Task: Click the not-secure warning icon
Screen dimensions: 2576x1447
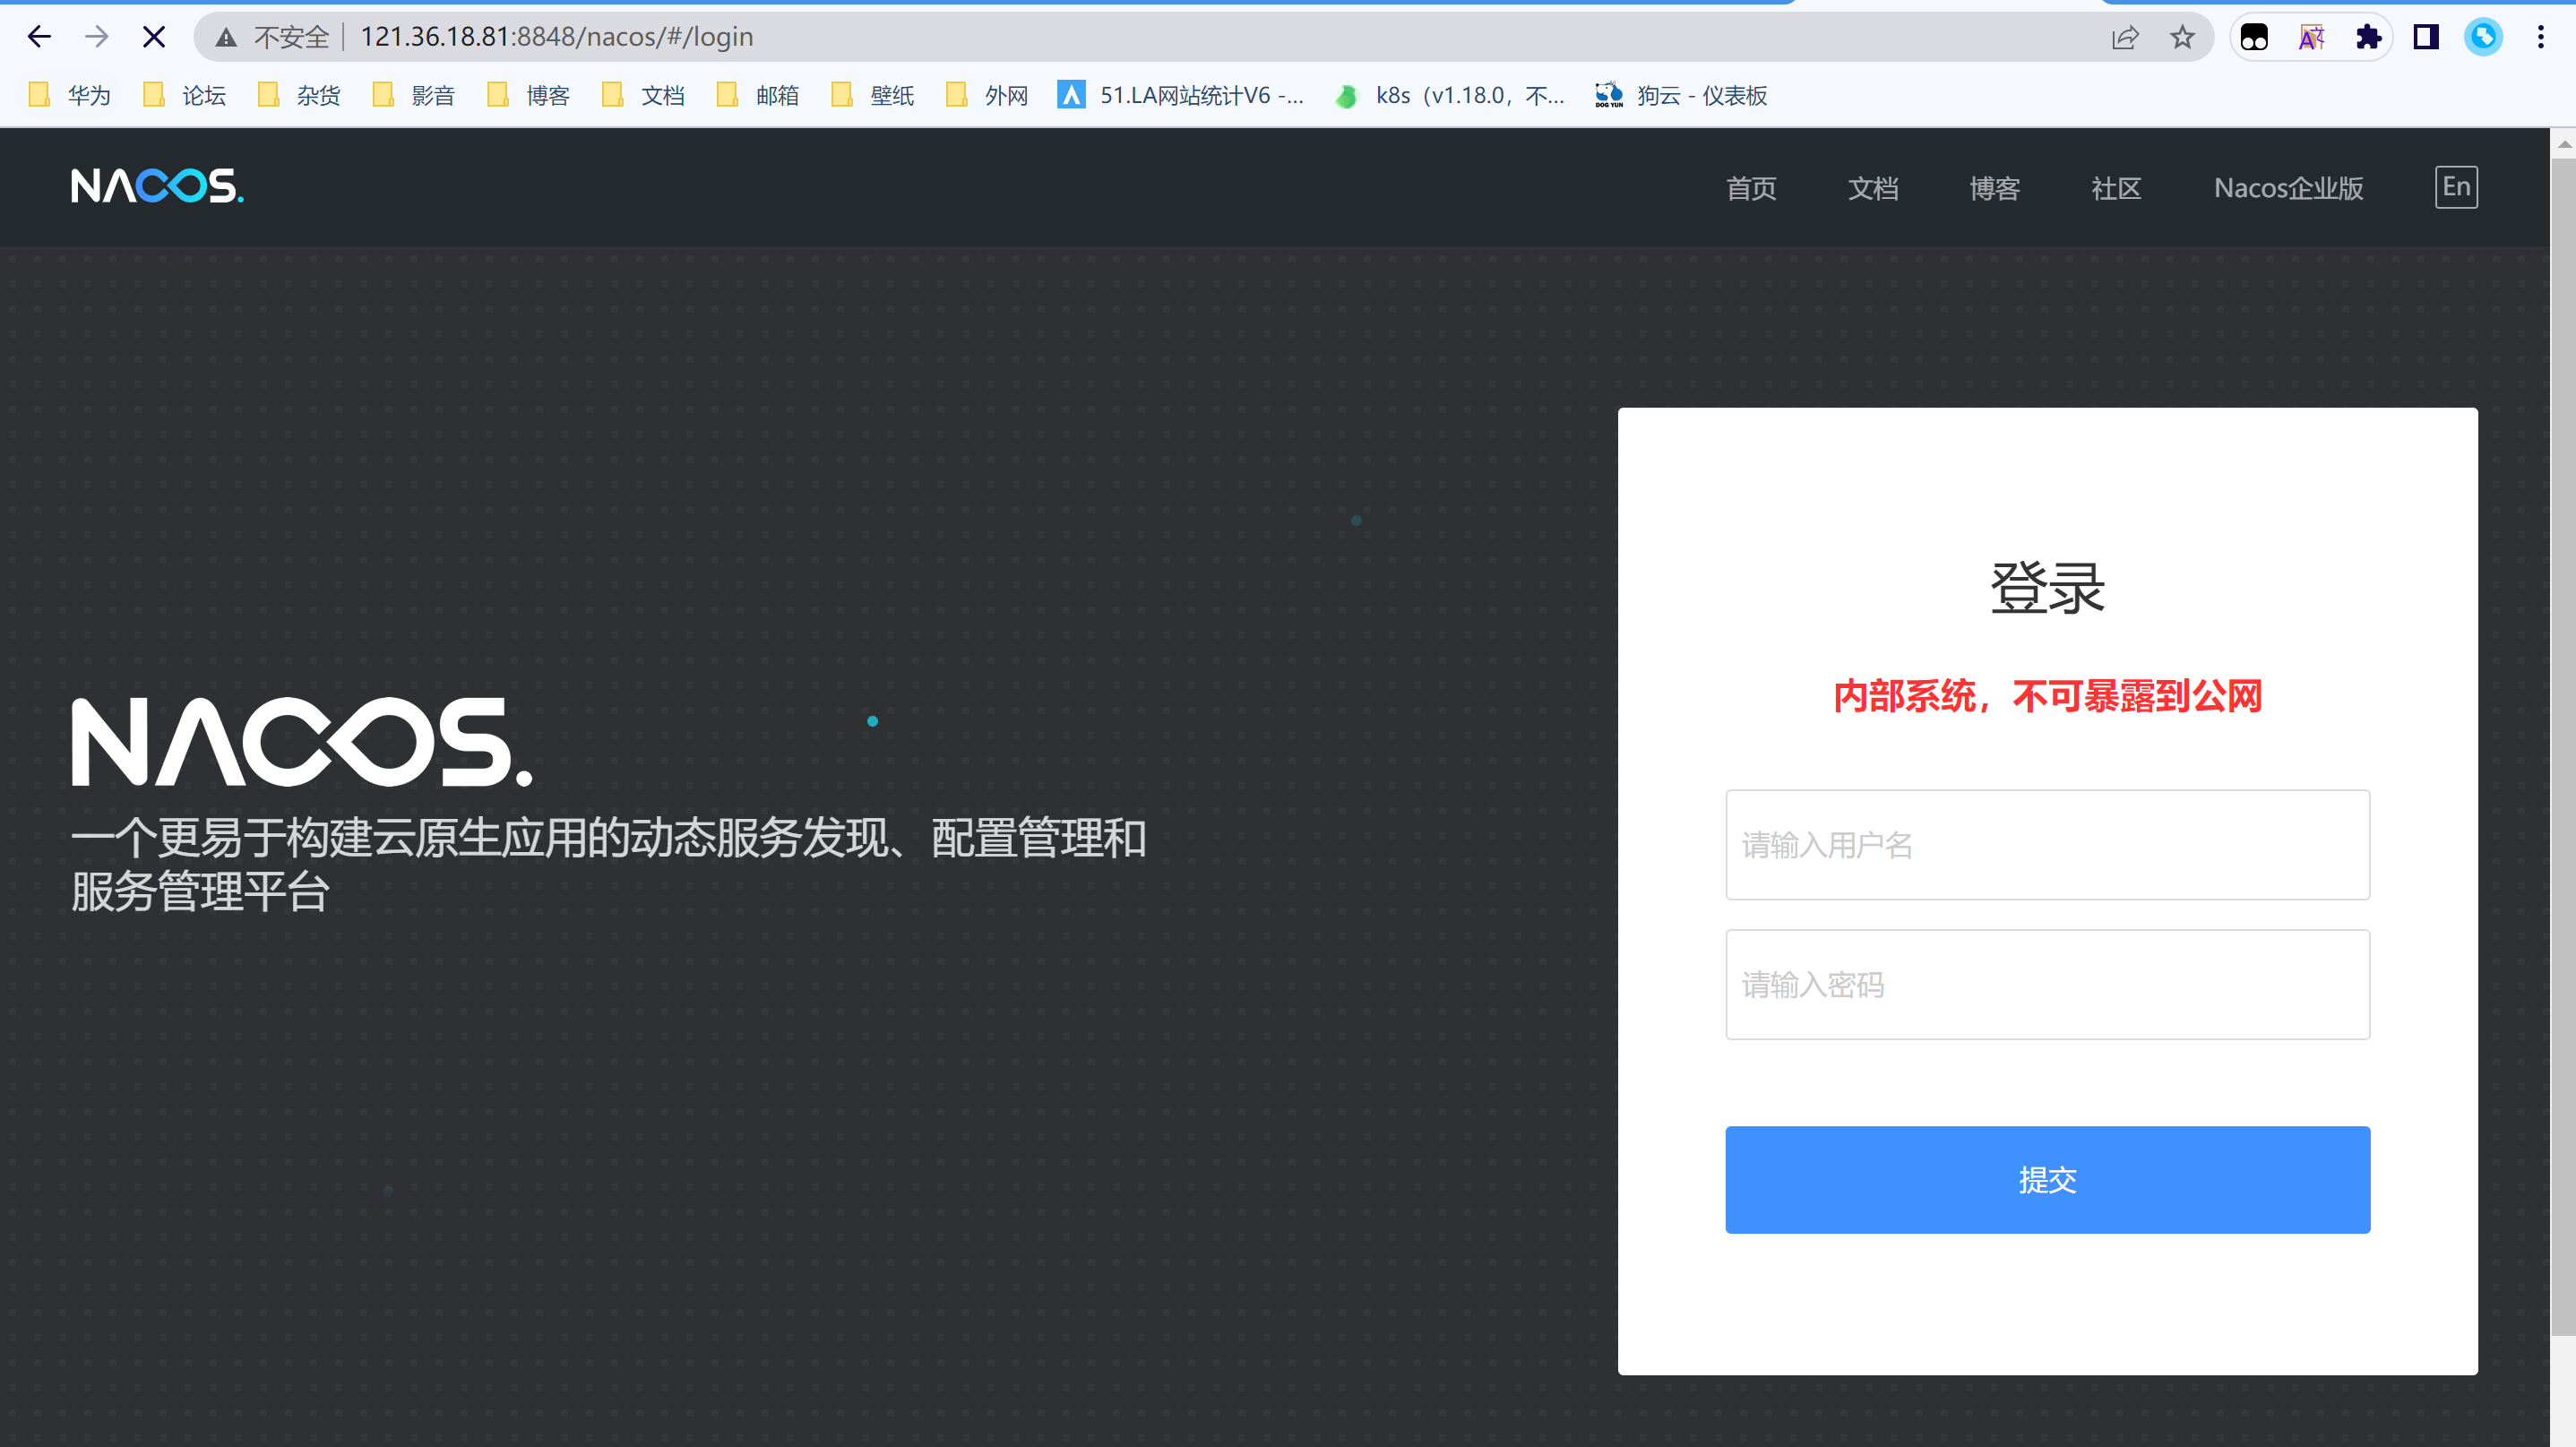Action: pyautogui.click(x=227, y=37)
